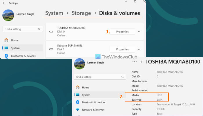Start search with lower window's magnifier icon

(x=122, y=77)
